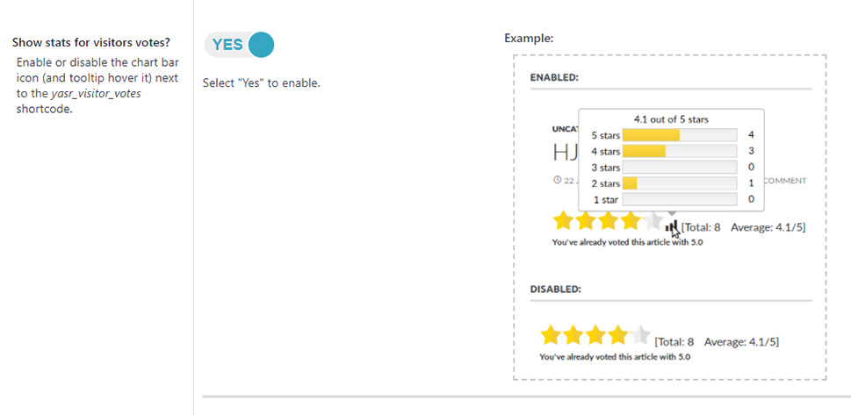Click the fourth star in the enabled example
The image size is (851, 415).
coord(631,221)
